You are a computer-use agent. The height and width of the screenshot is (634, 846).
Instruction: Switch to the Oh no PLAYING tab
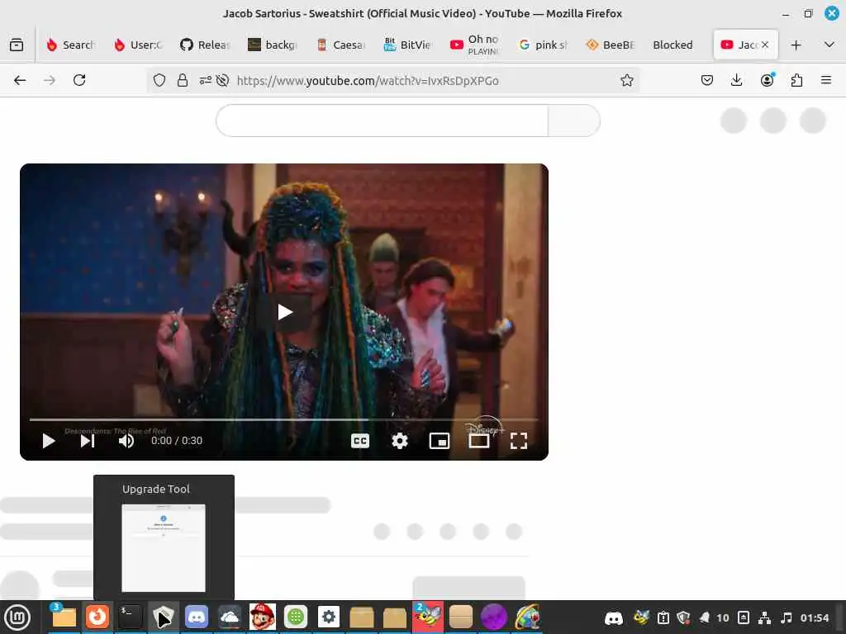475,45
